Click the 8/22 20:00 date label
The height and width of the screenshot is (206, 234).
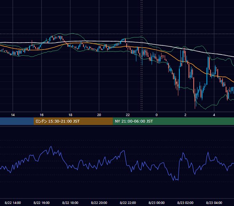tap(99, 203)
